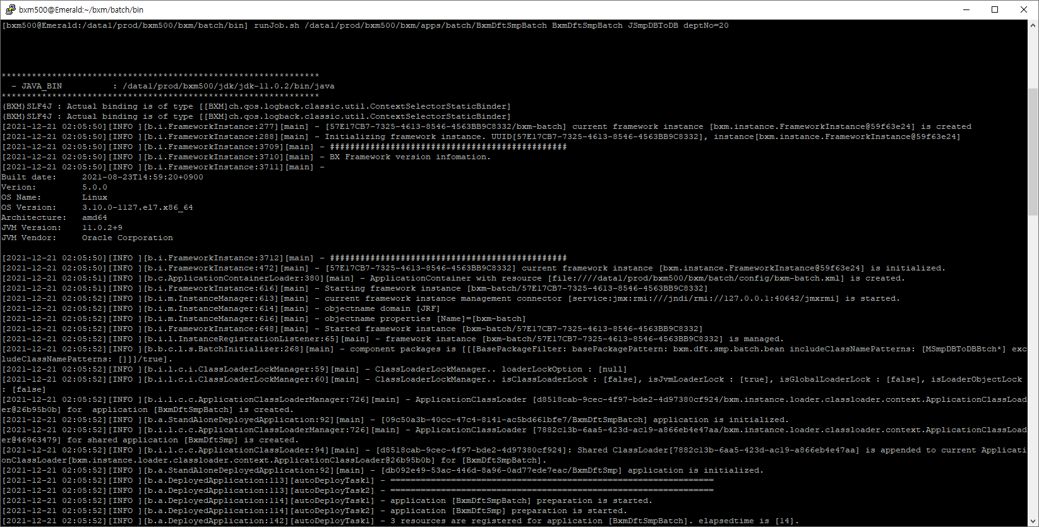This screenshot has height=527, width=1039.
Task: Open the PuTTY system menu icon
Action: click(x=10, y=9)
